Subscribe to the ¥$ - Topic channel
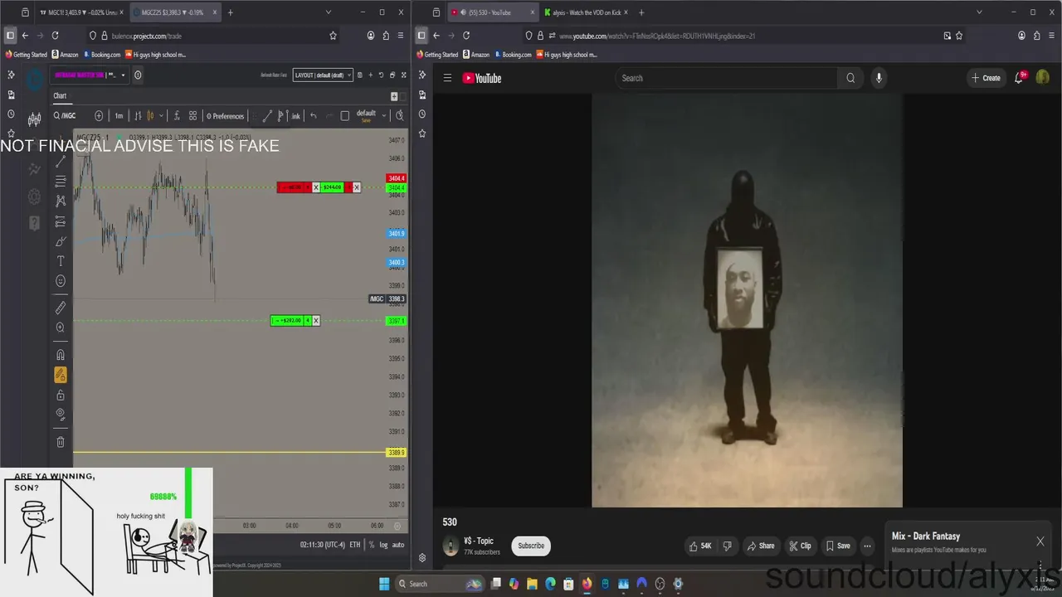1062x597 pixels. click(531, 546)
